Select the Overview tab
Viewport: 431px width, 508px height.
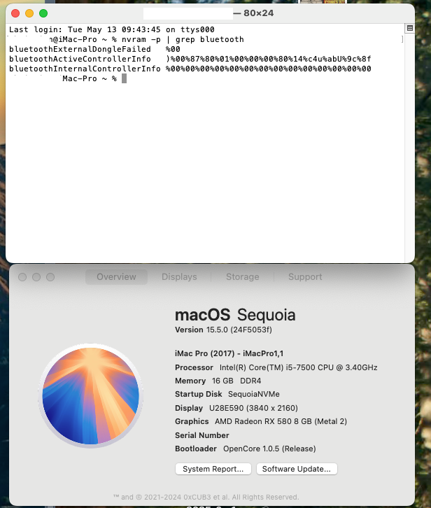click(x=116, y=276)
